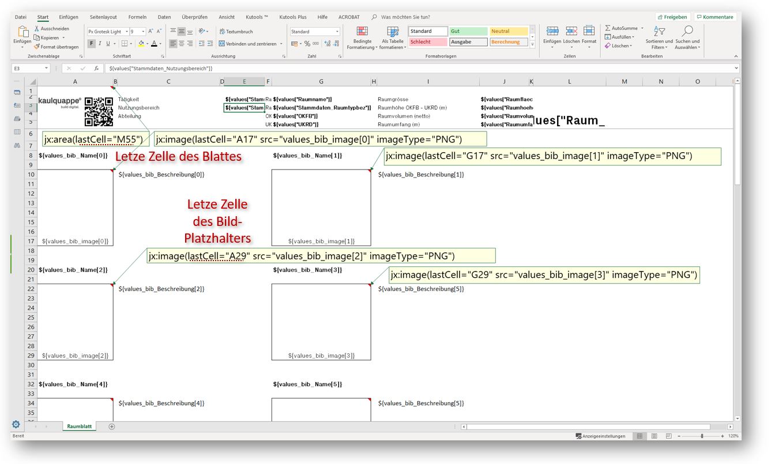This screenshot has width=771, height=464.
Task: Open the Ausfüllen dropdown
Action: pyautogui.click(x=619, y=37)
